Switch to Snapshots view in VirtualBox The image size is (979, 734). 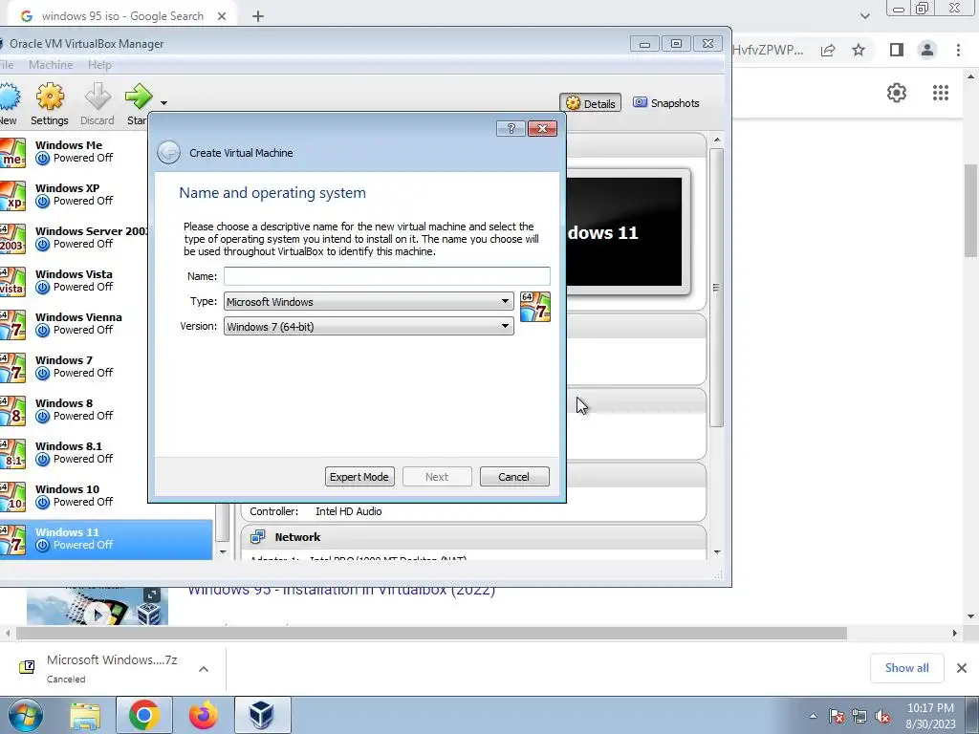tap(666, 103)
